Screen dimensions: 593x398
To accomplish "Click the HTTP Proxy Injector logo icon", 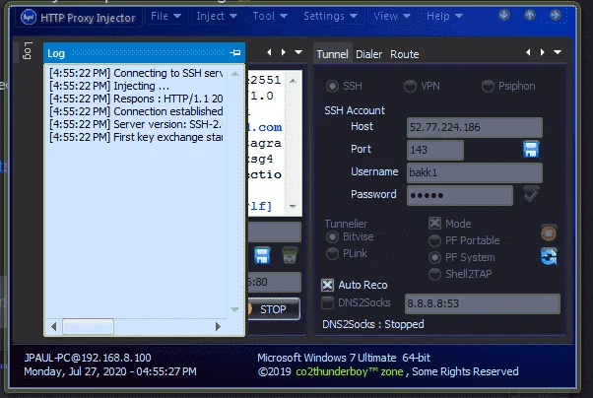I will coord(29,17).
